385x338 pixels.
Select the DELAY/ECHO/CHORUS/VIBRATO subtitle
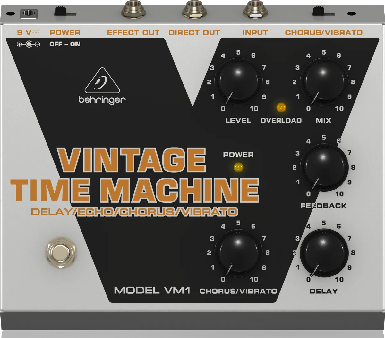click(x=134, y=211)
